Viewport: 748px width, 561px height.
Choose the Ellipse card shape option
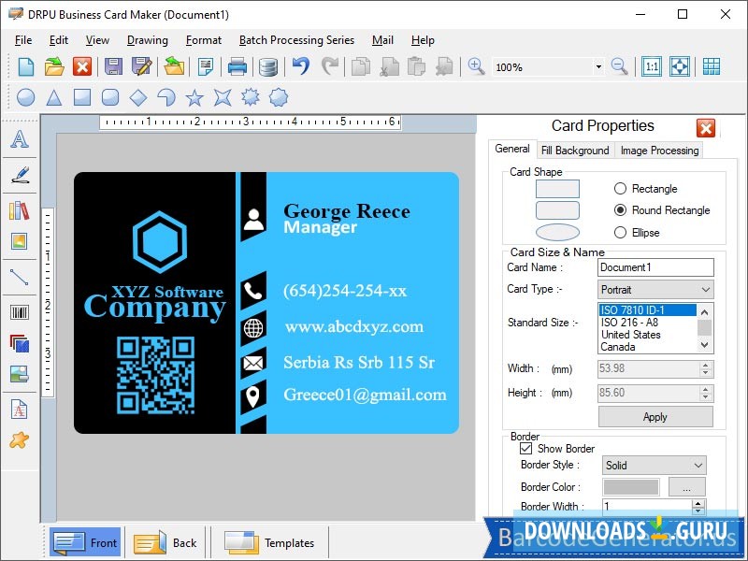tap(620, 233)
